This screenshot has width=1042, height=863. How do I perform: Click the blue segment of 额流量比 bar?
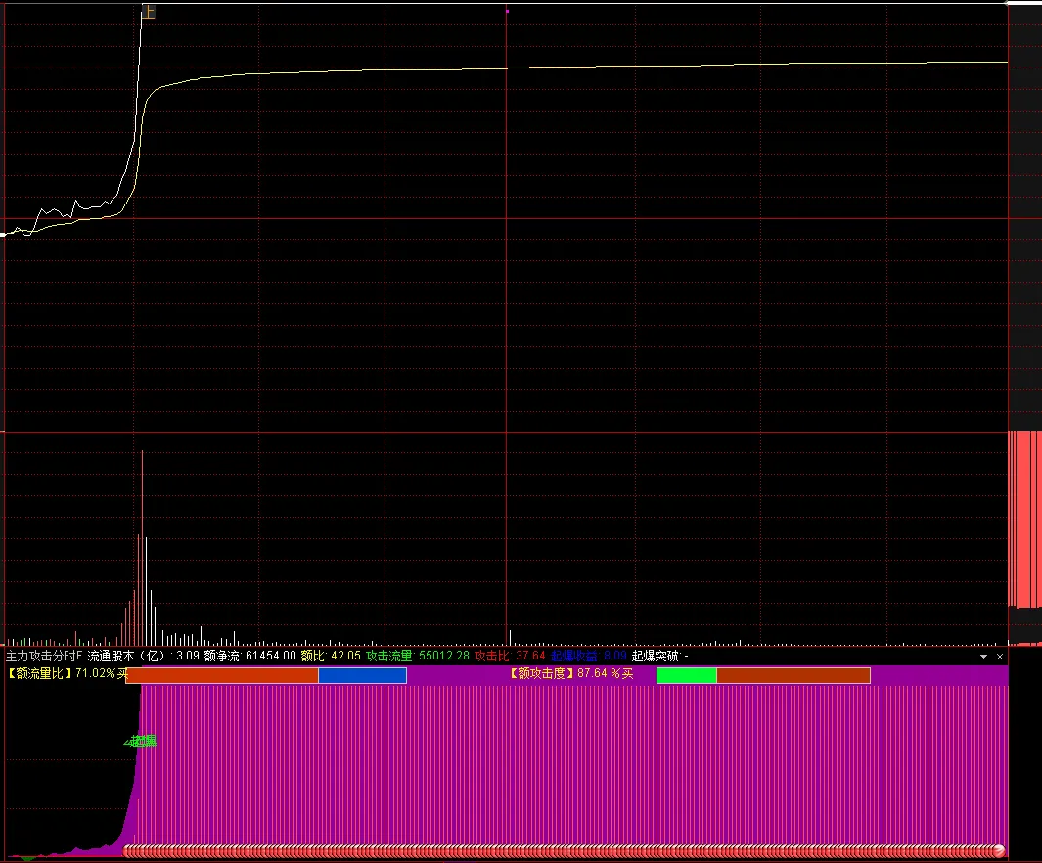[362, 676]
